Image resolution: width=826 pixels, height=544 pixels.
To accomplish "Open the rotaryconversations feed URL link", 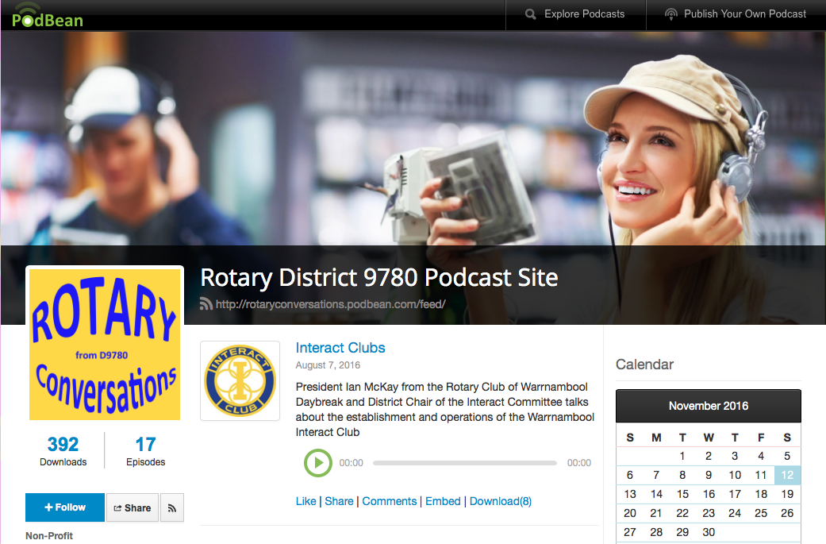I will pyautogui.click(x=330, y=303).
